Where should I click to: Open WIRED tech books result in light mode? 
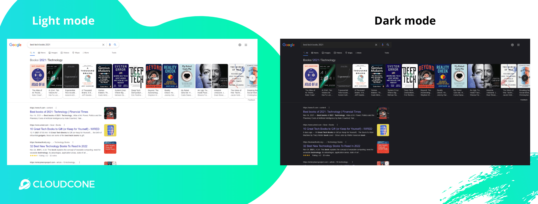point(65,129)
